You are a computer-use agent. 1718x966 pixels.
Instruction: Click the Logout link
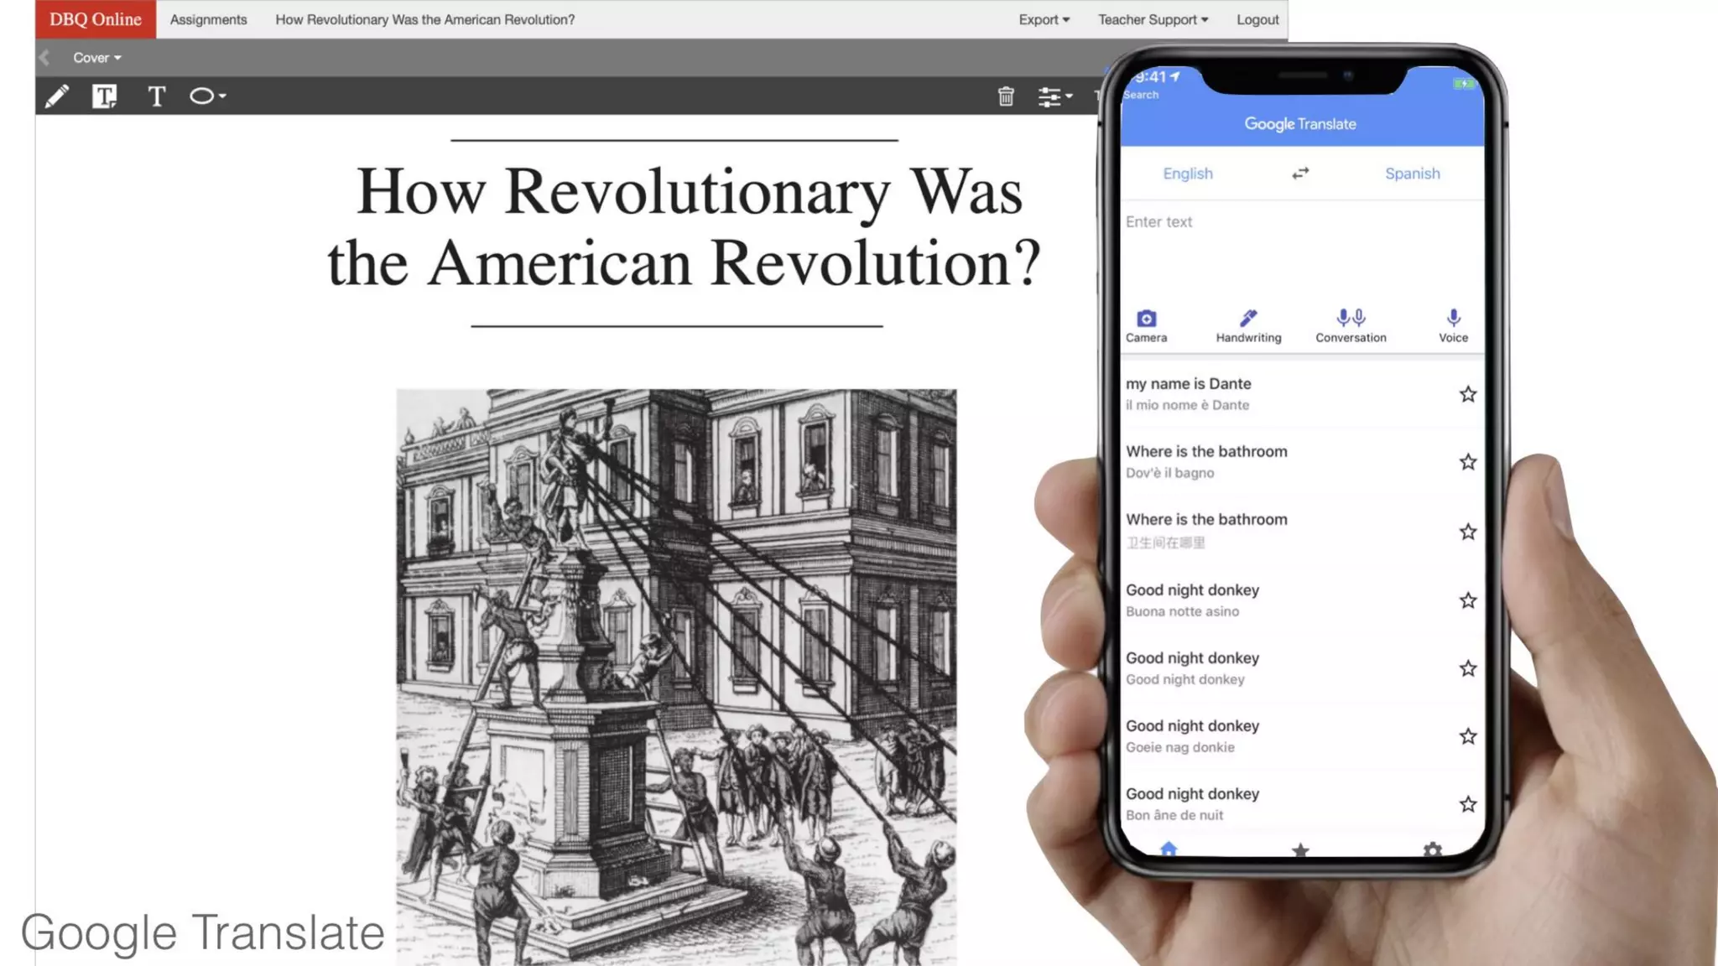point(1257,19)
